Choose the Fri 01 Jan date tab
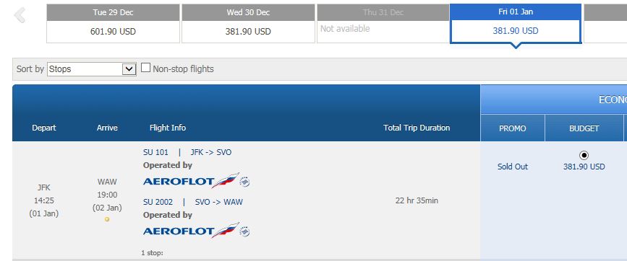 coord(516,24)
